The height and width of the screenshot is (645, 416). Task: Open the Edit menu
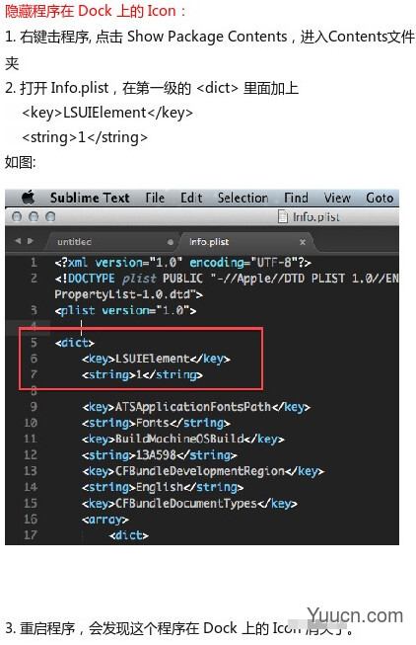191,198
